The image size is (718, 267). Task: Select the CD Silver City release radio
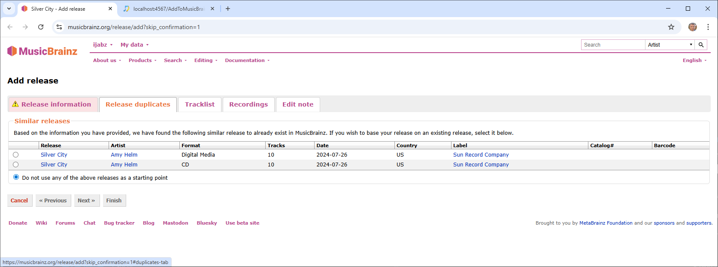[x=16, y=165]
